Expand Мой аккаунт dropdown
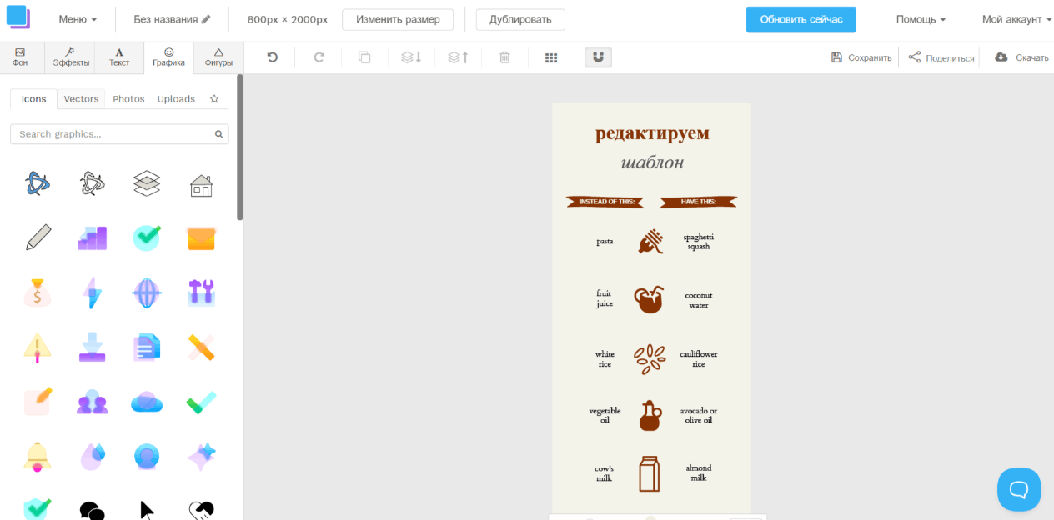Image resolution: width=1054 pixels, height=520 pixels. pyautogui.click(x=1017, y=19)
